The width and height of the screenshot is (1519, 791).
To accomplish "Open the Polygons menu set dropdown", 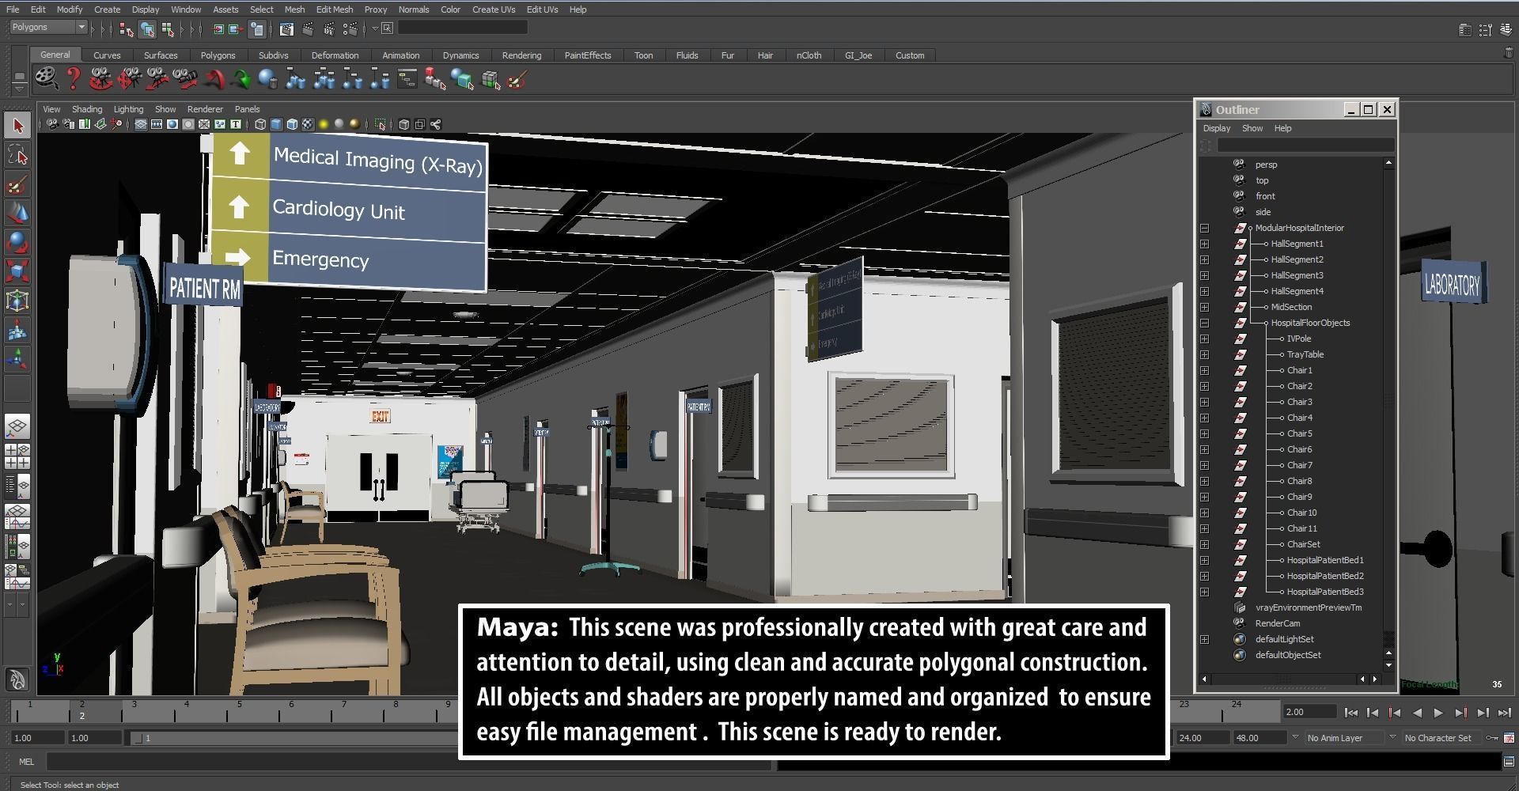I will [48, 28].
